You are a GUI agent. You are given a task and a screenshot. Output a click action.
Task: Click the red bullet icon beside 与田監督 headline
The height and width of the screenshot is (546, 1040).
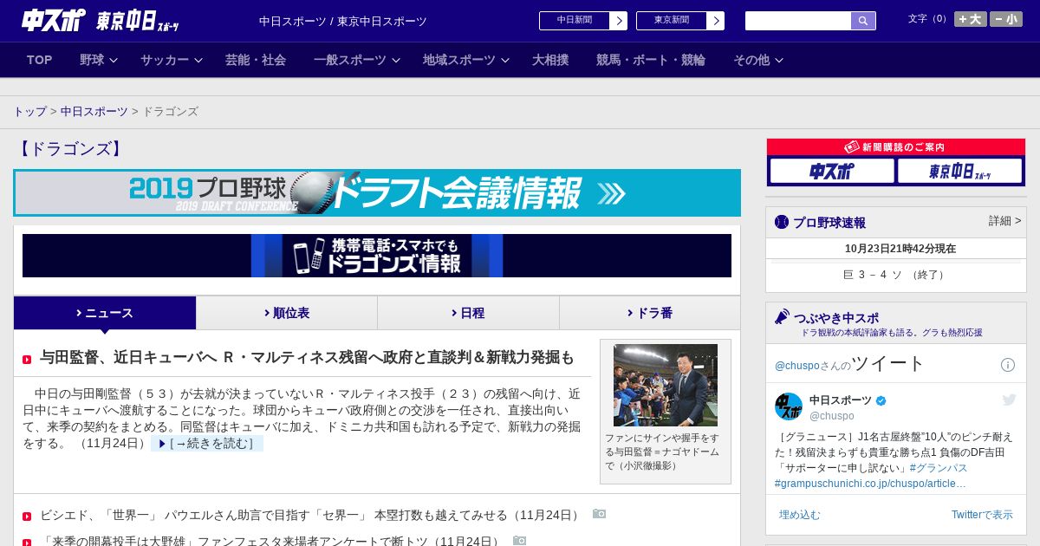(27, 360)
